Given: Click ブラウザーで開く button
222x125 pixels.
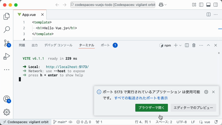Looking at the screenshot, I should pyautogui.click(x=152, y=108).
